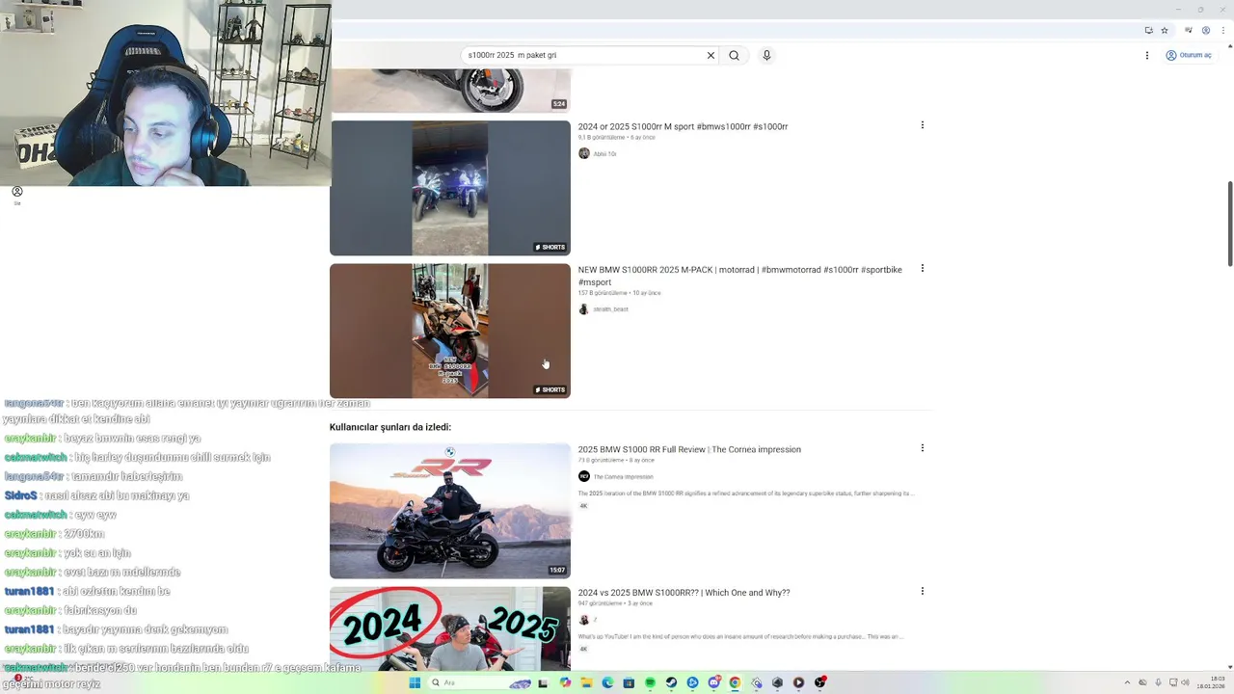Open options for NEW BMW S1000RR 2025 M-PACK

[x=923, y=268]
